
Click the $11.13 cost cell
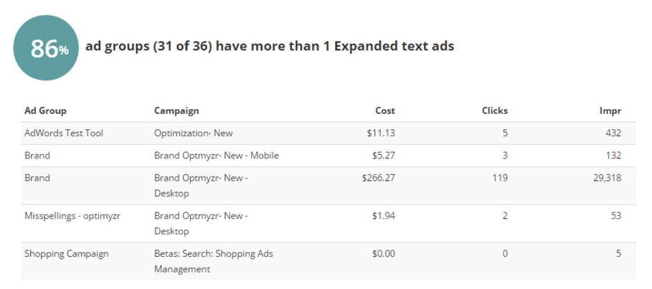click(x=381, y=133)
